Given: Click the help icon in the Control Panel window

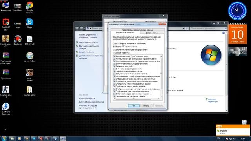Looking at the screenshot, I should pos(224,33).
